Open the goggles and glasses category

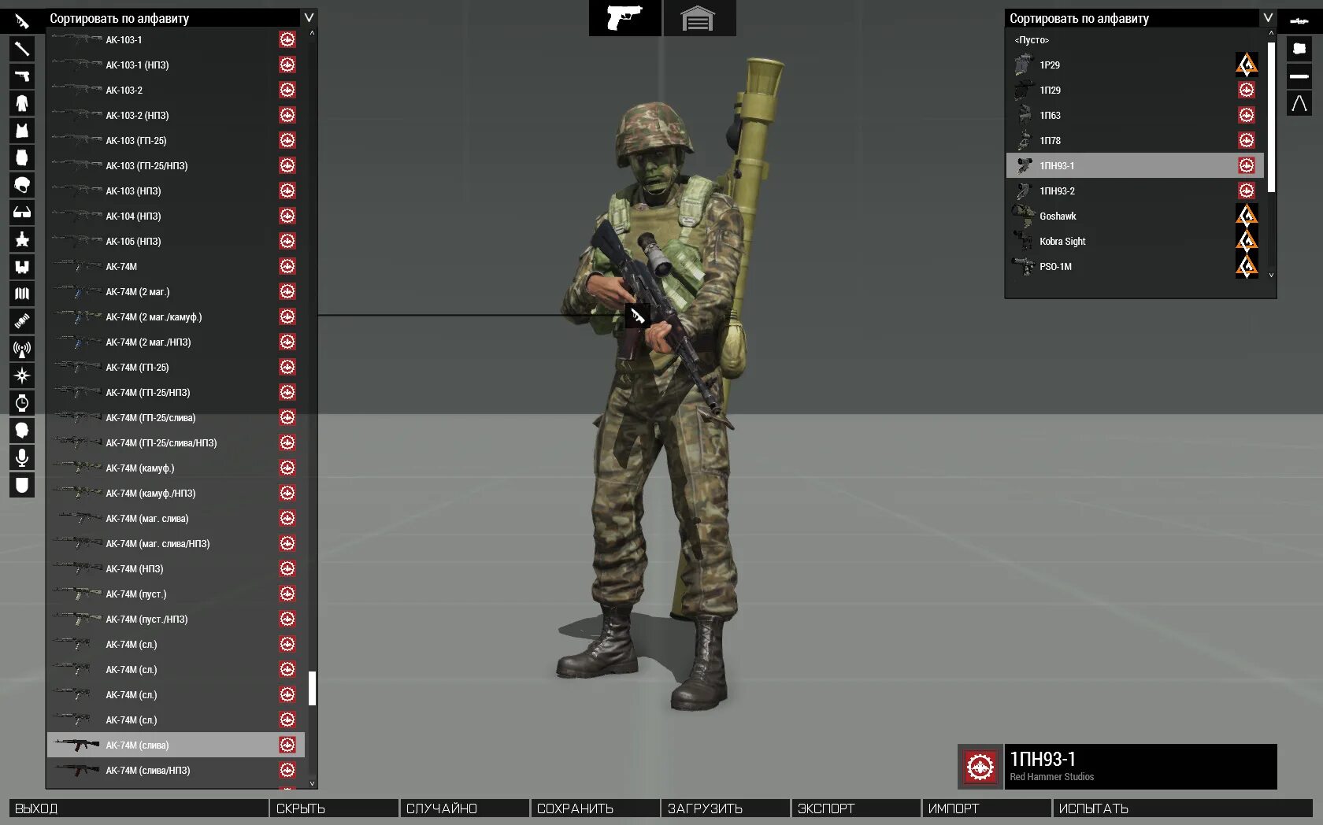tap(22, 212)
